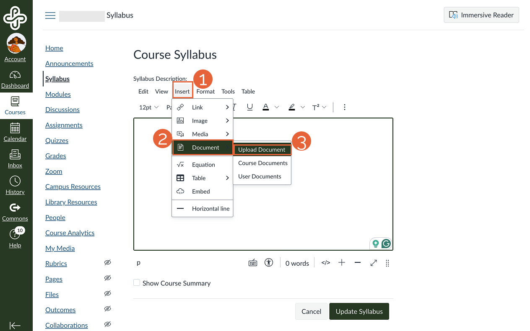Apply underline formatting

point(249,107)
